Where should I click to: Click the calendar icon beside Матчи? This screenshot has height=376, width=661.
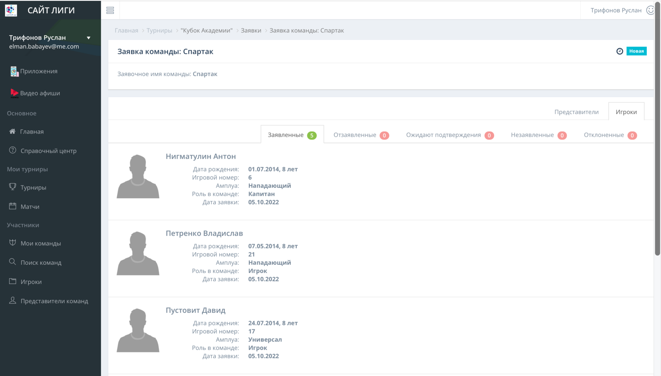pyautogui.click(x=13, y=206)
